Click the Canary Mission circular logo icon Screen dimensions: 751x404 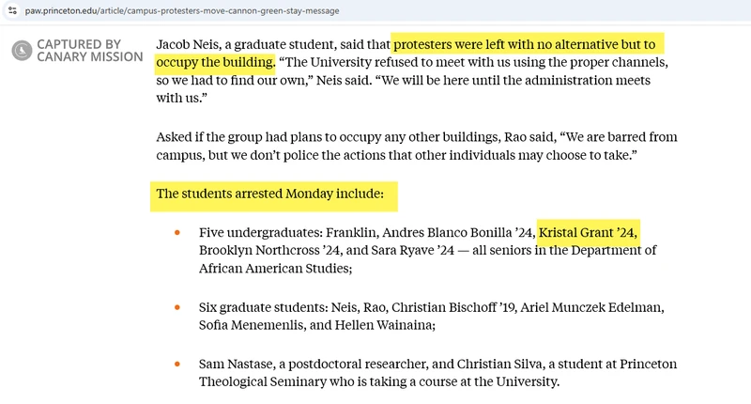coord(22,51)
